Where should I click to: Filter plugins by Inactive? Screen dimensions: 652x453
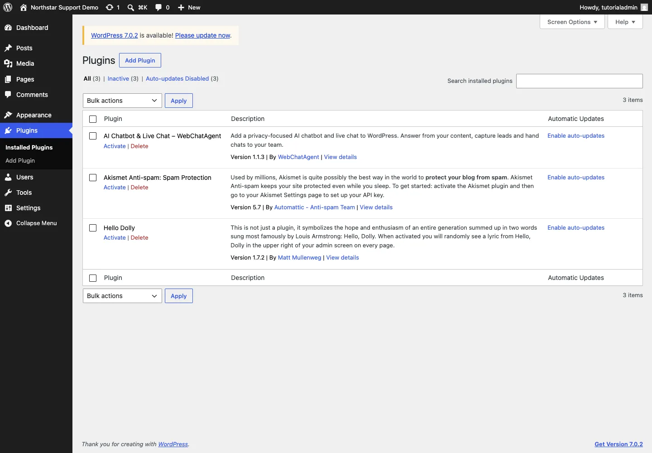118,78
